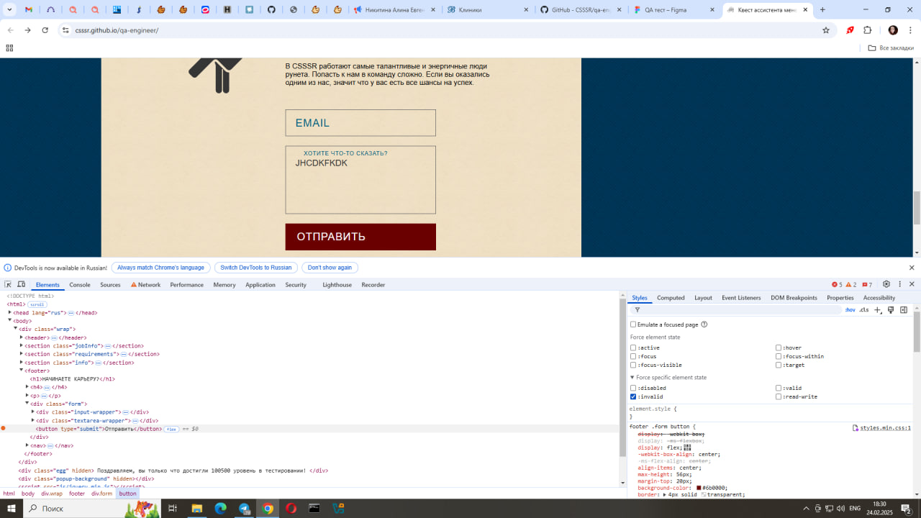The height and width of the screenshot is (518, 921).
Task: Enable the :hover element state checkbox
Action: pos(779,348)
